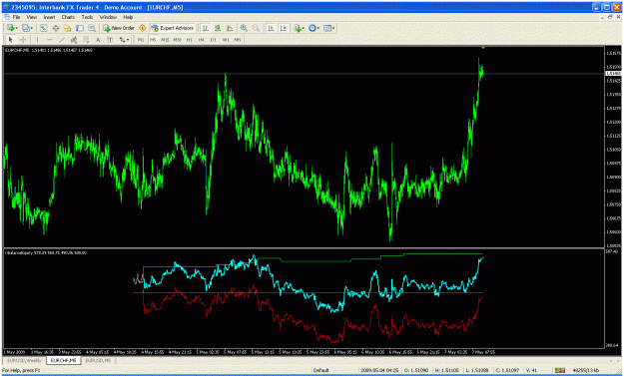Toggle the Terminal window icon
This screenshot has height=376, width=624.
click(80, 28)
